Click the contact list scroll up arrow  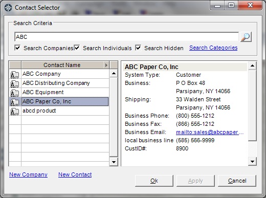point(114,74)
